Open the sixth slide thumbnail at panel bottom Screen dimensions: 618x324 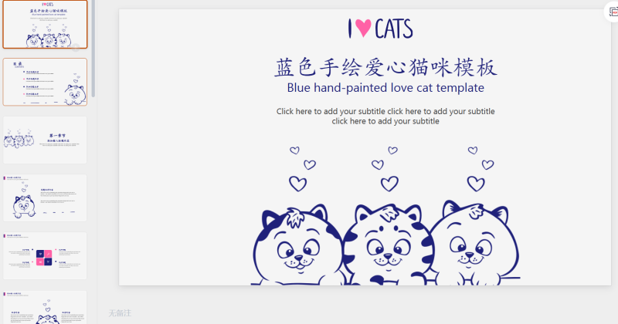pyautogui.click(x=45, y=308)
